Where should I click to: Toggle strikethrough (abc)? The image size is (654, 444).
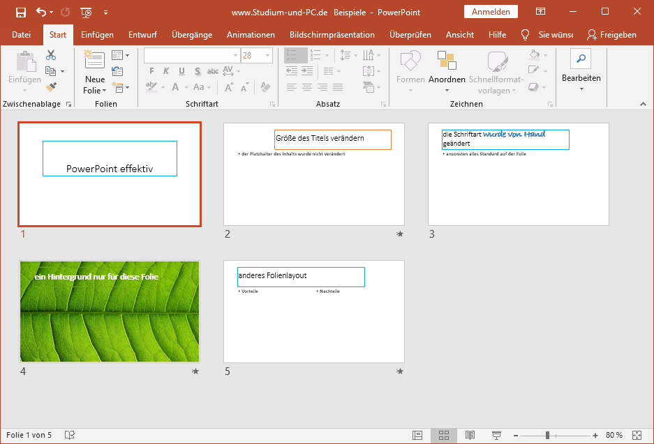[x=213, y=71]
